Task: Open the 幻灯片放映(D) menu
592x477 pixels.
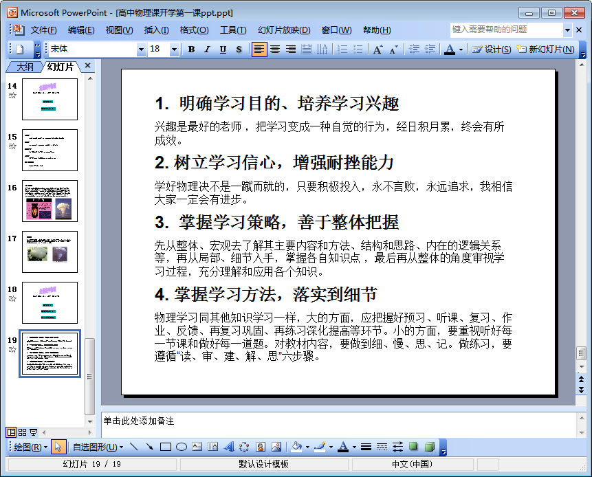Action: pyautogui.click(x=284, y=30)
